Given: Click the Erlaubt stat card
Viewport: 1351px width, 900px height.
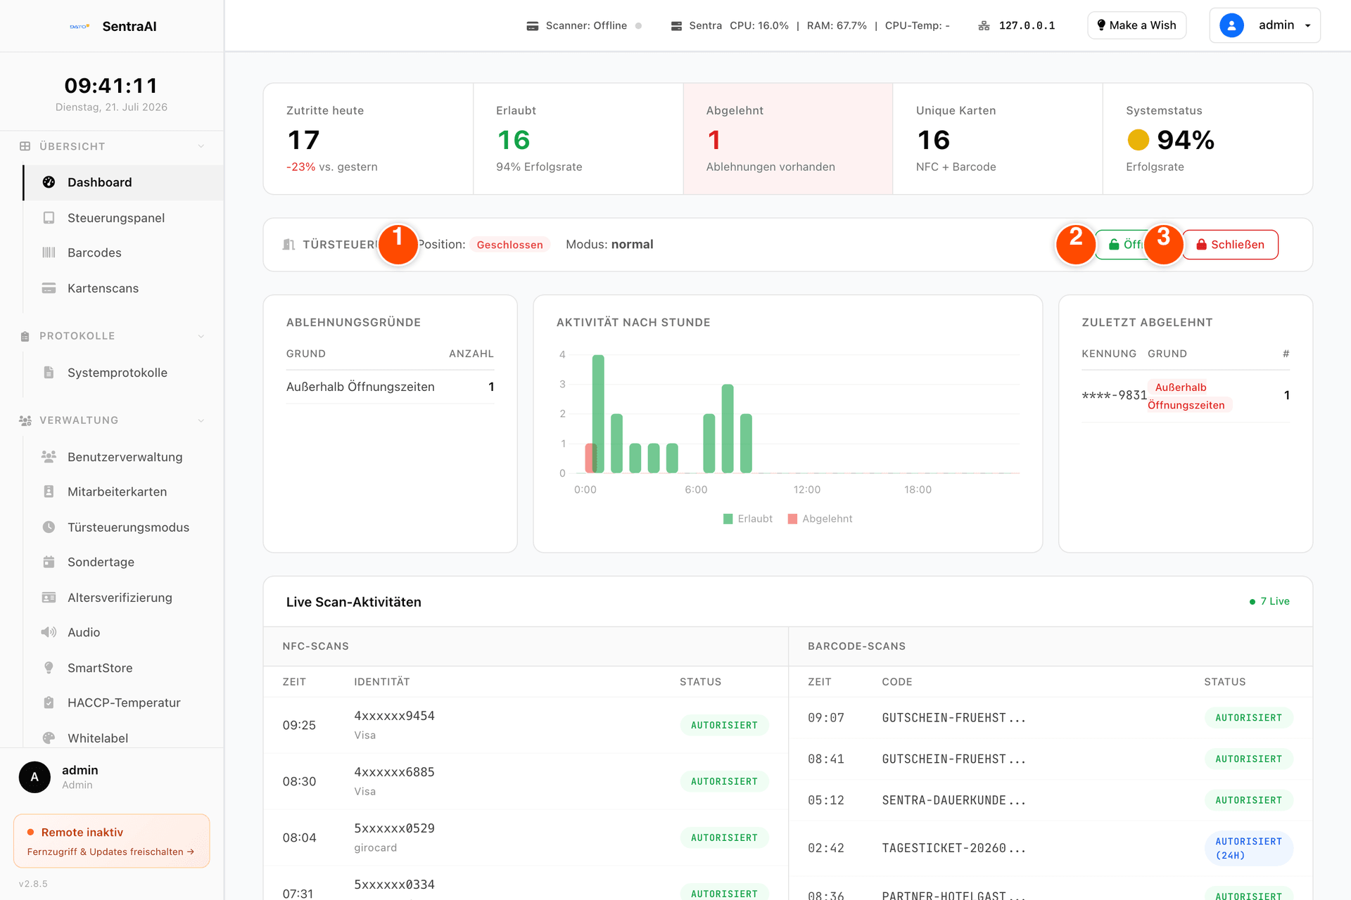Looking at the screenshot, I should pyautogui.click(x=578, y=139).
